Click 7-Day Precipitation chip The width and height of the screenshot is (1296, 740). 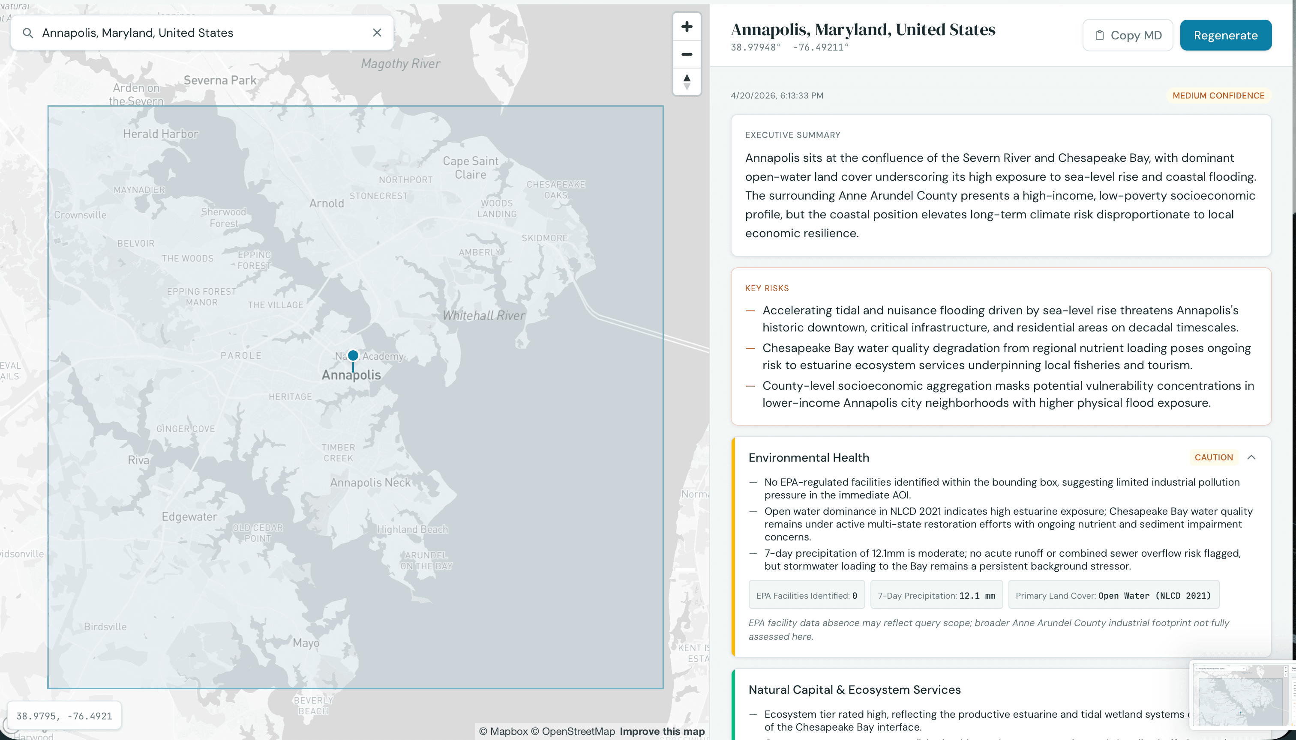(936, 595)
